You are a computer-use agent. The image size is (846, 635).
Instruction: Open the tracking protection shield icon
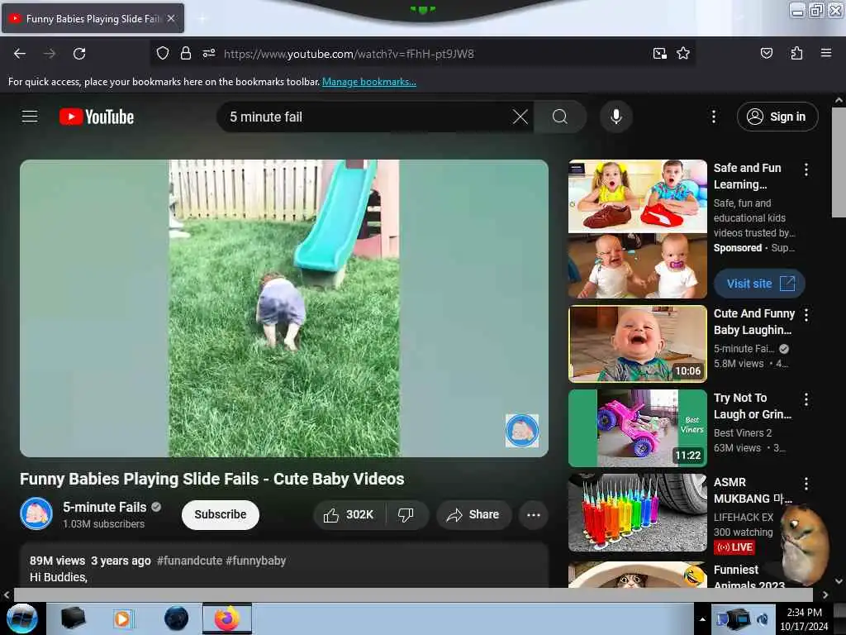pyautogui.click(x=163, y=54)
